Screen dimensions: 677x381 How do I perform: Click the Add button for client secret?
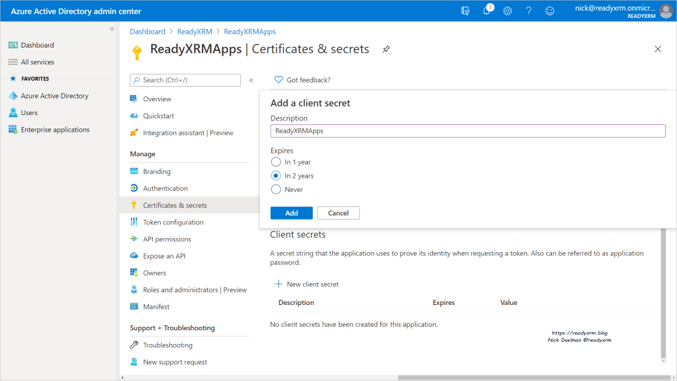click(291, 213)
